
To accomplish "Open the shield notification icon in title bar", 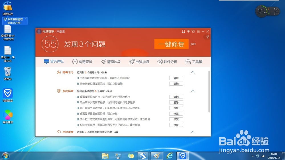I will click(188, 31).
